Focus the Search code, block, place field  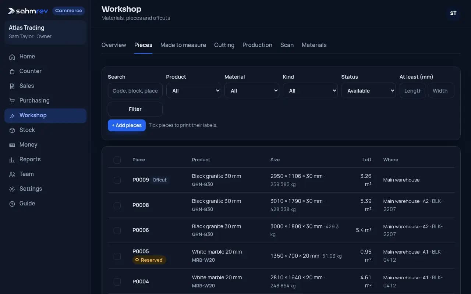pos(135,91)
